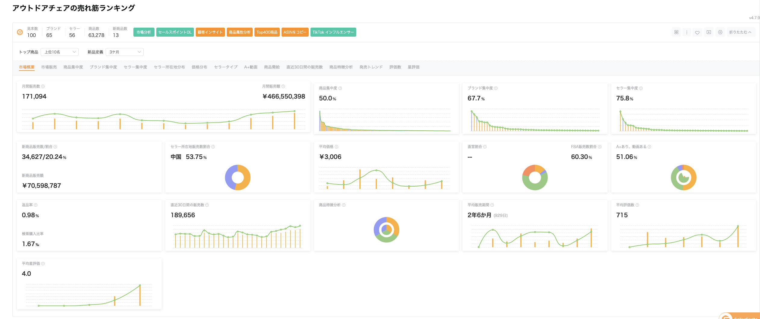Click the ASINをコピー button
The image size is (760, 319).
pyautogui.click(x=295, y=32)
